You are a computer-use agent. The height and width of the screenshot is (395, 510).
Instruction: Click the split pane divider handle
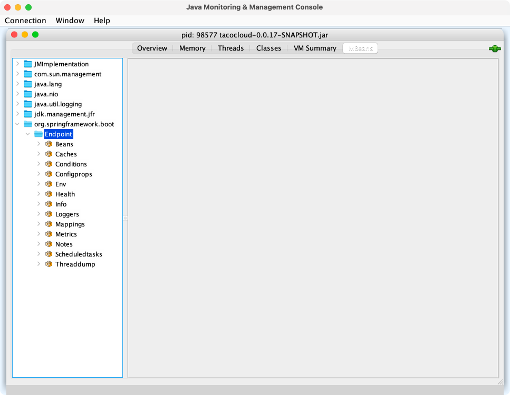click(x=125, y=218)
